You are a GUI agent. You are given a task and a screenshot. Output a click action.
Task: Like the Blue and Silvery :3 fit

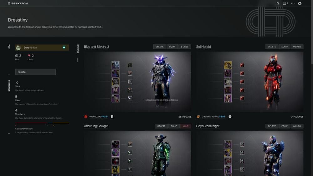point(185,47)
